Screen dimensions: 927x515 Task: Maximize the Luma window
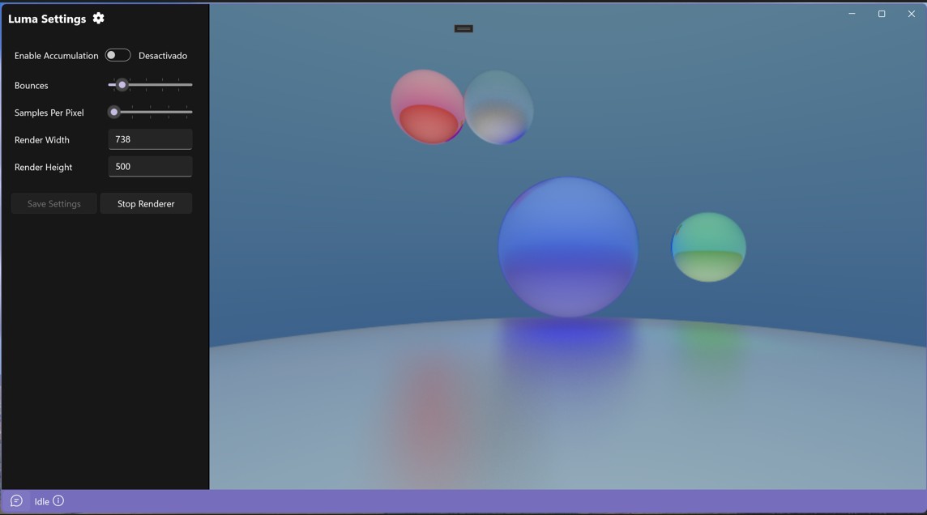[882, 14]
